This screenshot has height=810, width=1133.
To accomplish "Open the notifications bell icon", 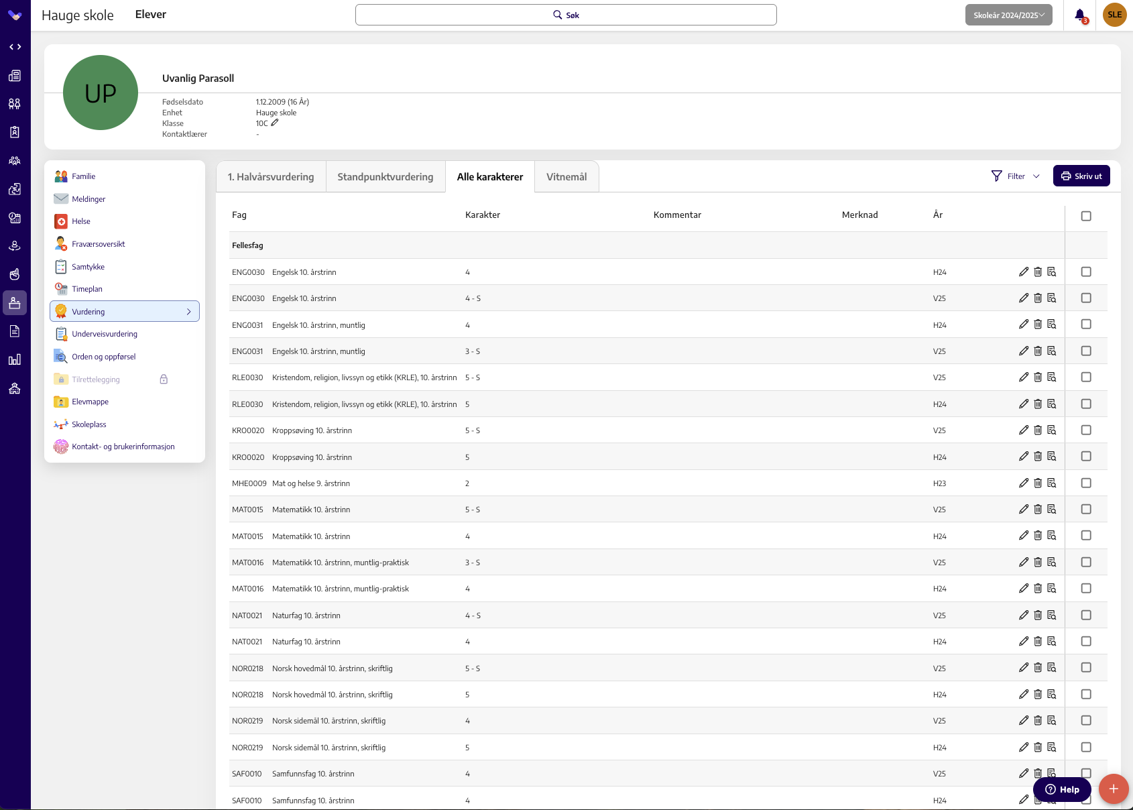I will point(1079,15).
